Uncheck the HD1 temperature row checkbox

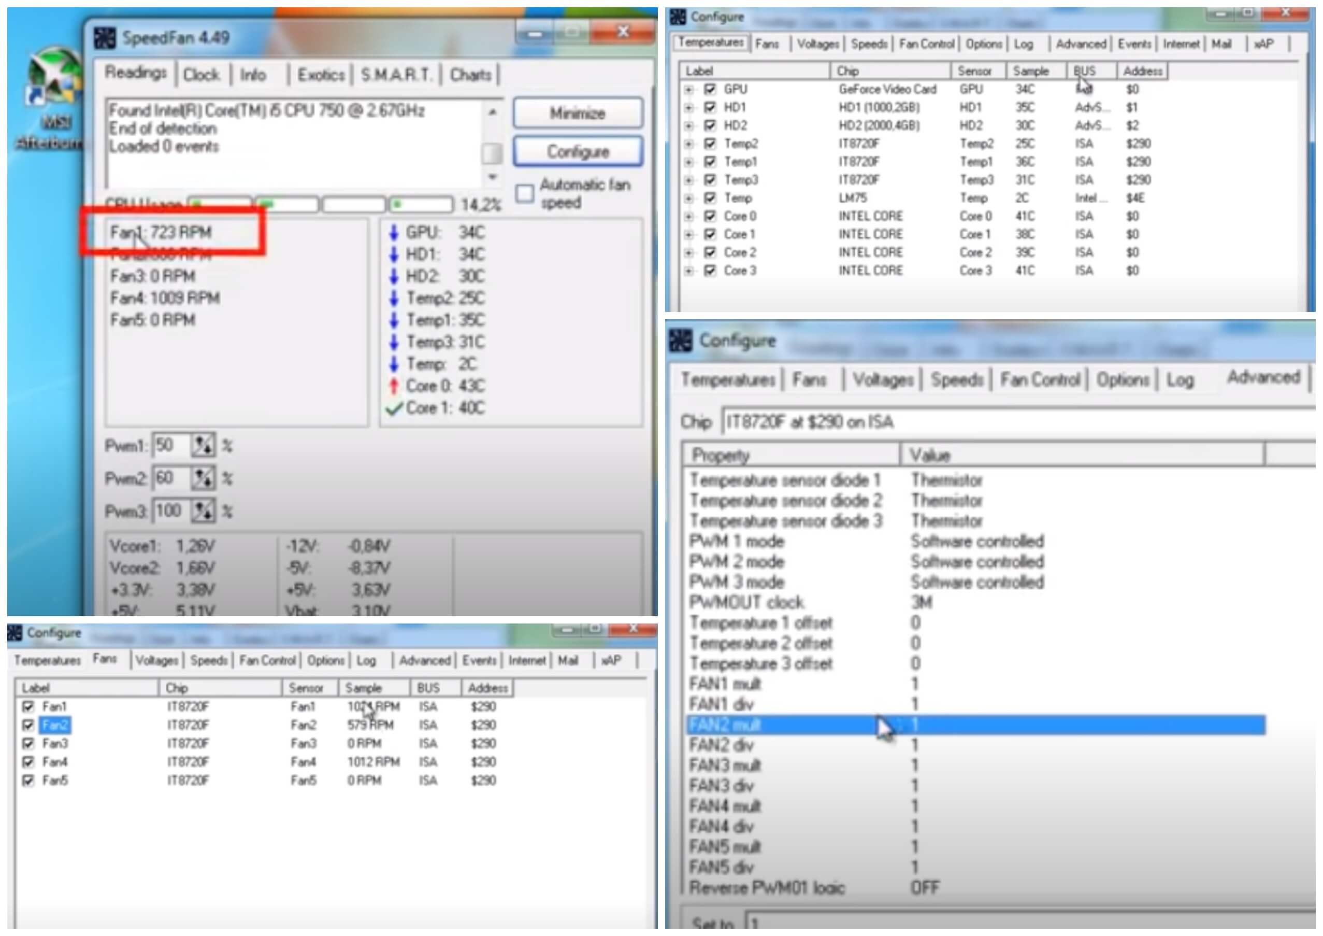pyautogui.click(x=710, y=107)
